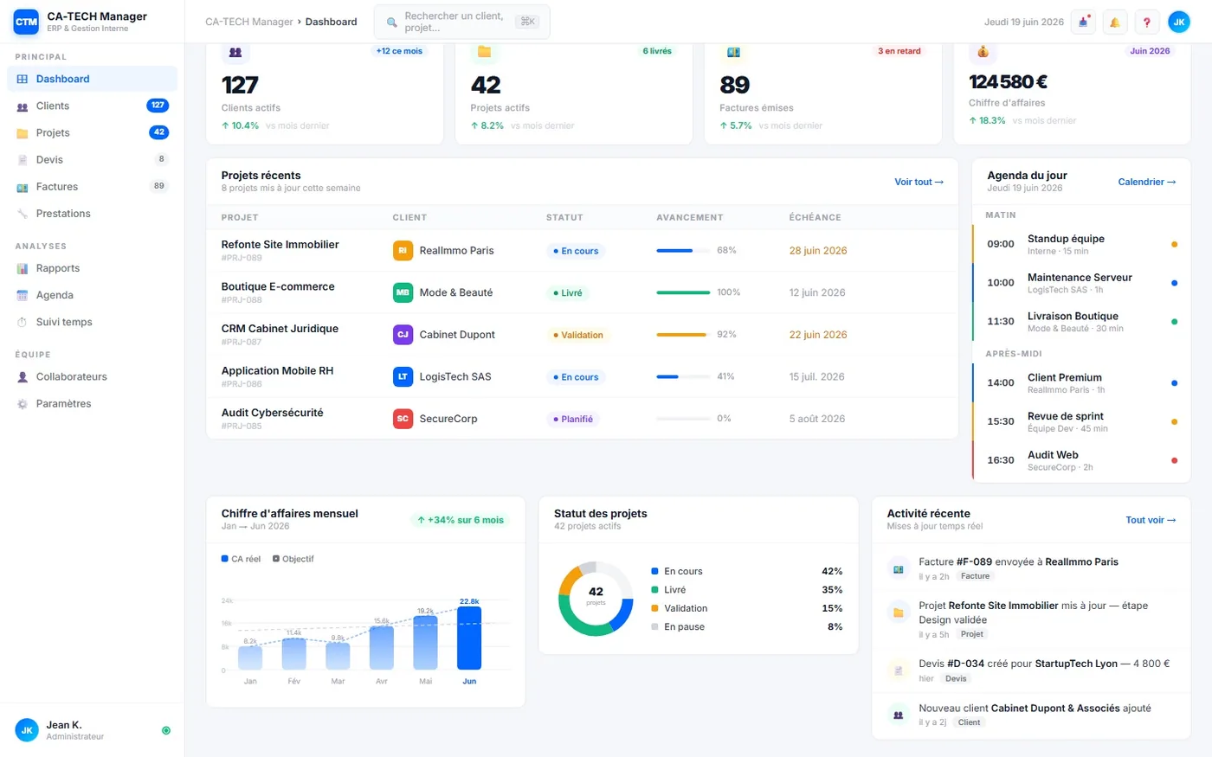The image size is (1212, 757).
Task: Open the Devis menu item
Action: [93, 159]
